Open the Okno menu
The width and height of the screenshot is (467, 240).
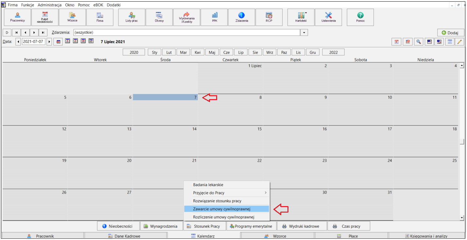coord(70,5)
